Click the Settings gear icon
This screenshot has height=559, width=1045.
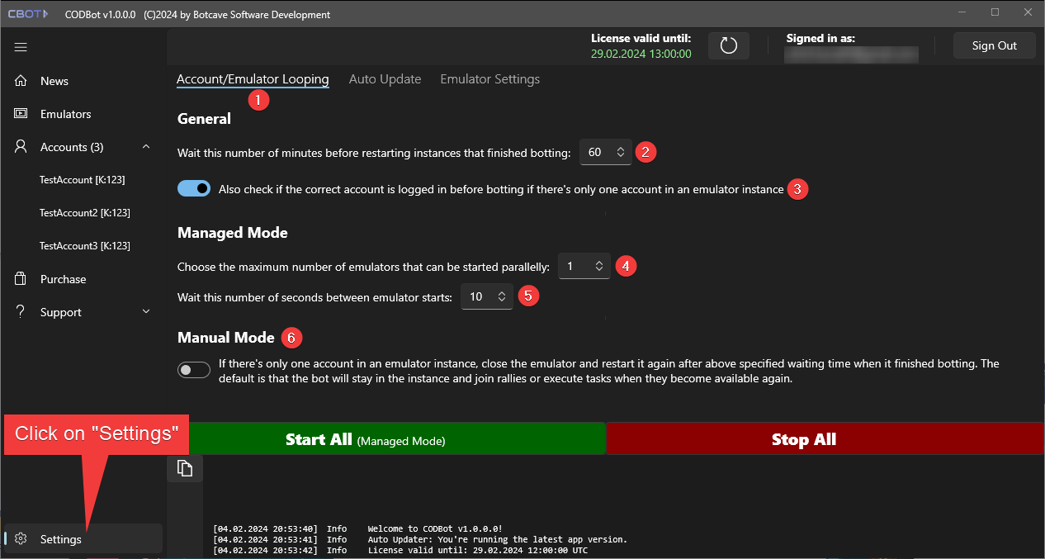[21, 539]
